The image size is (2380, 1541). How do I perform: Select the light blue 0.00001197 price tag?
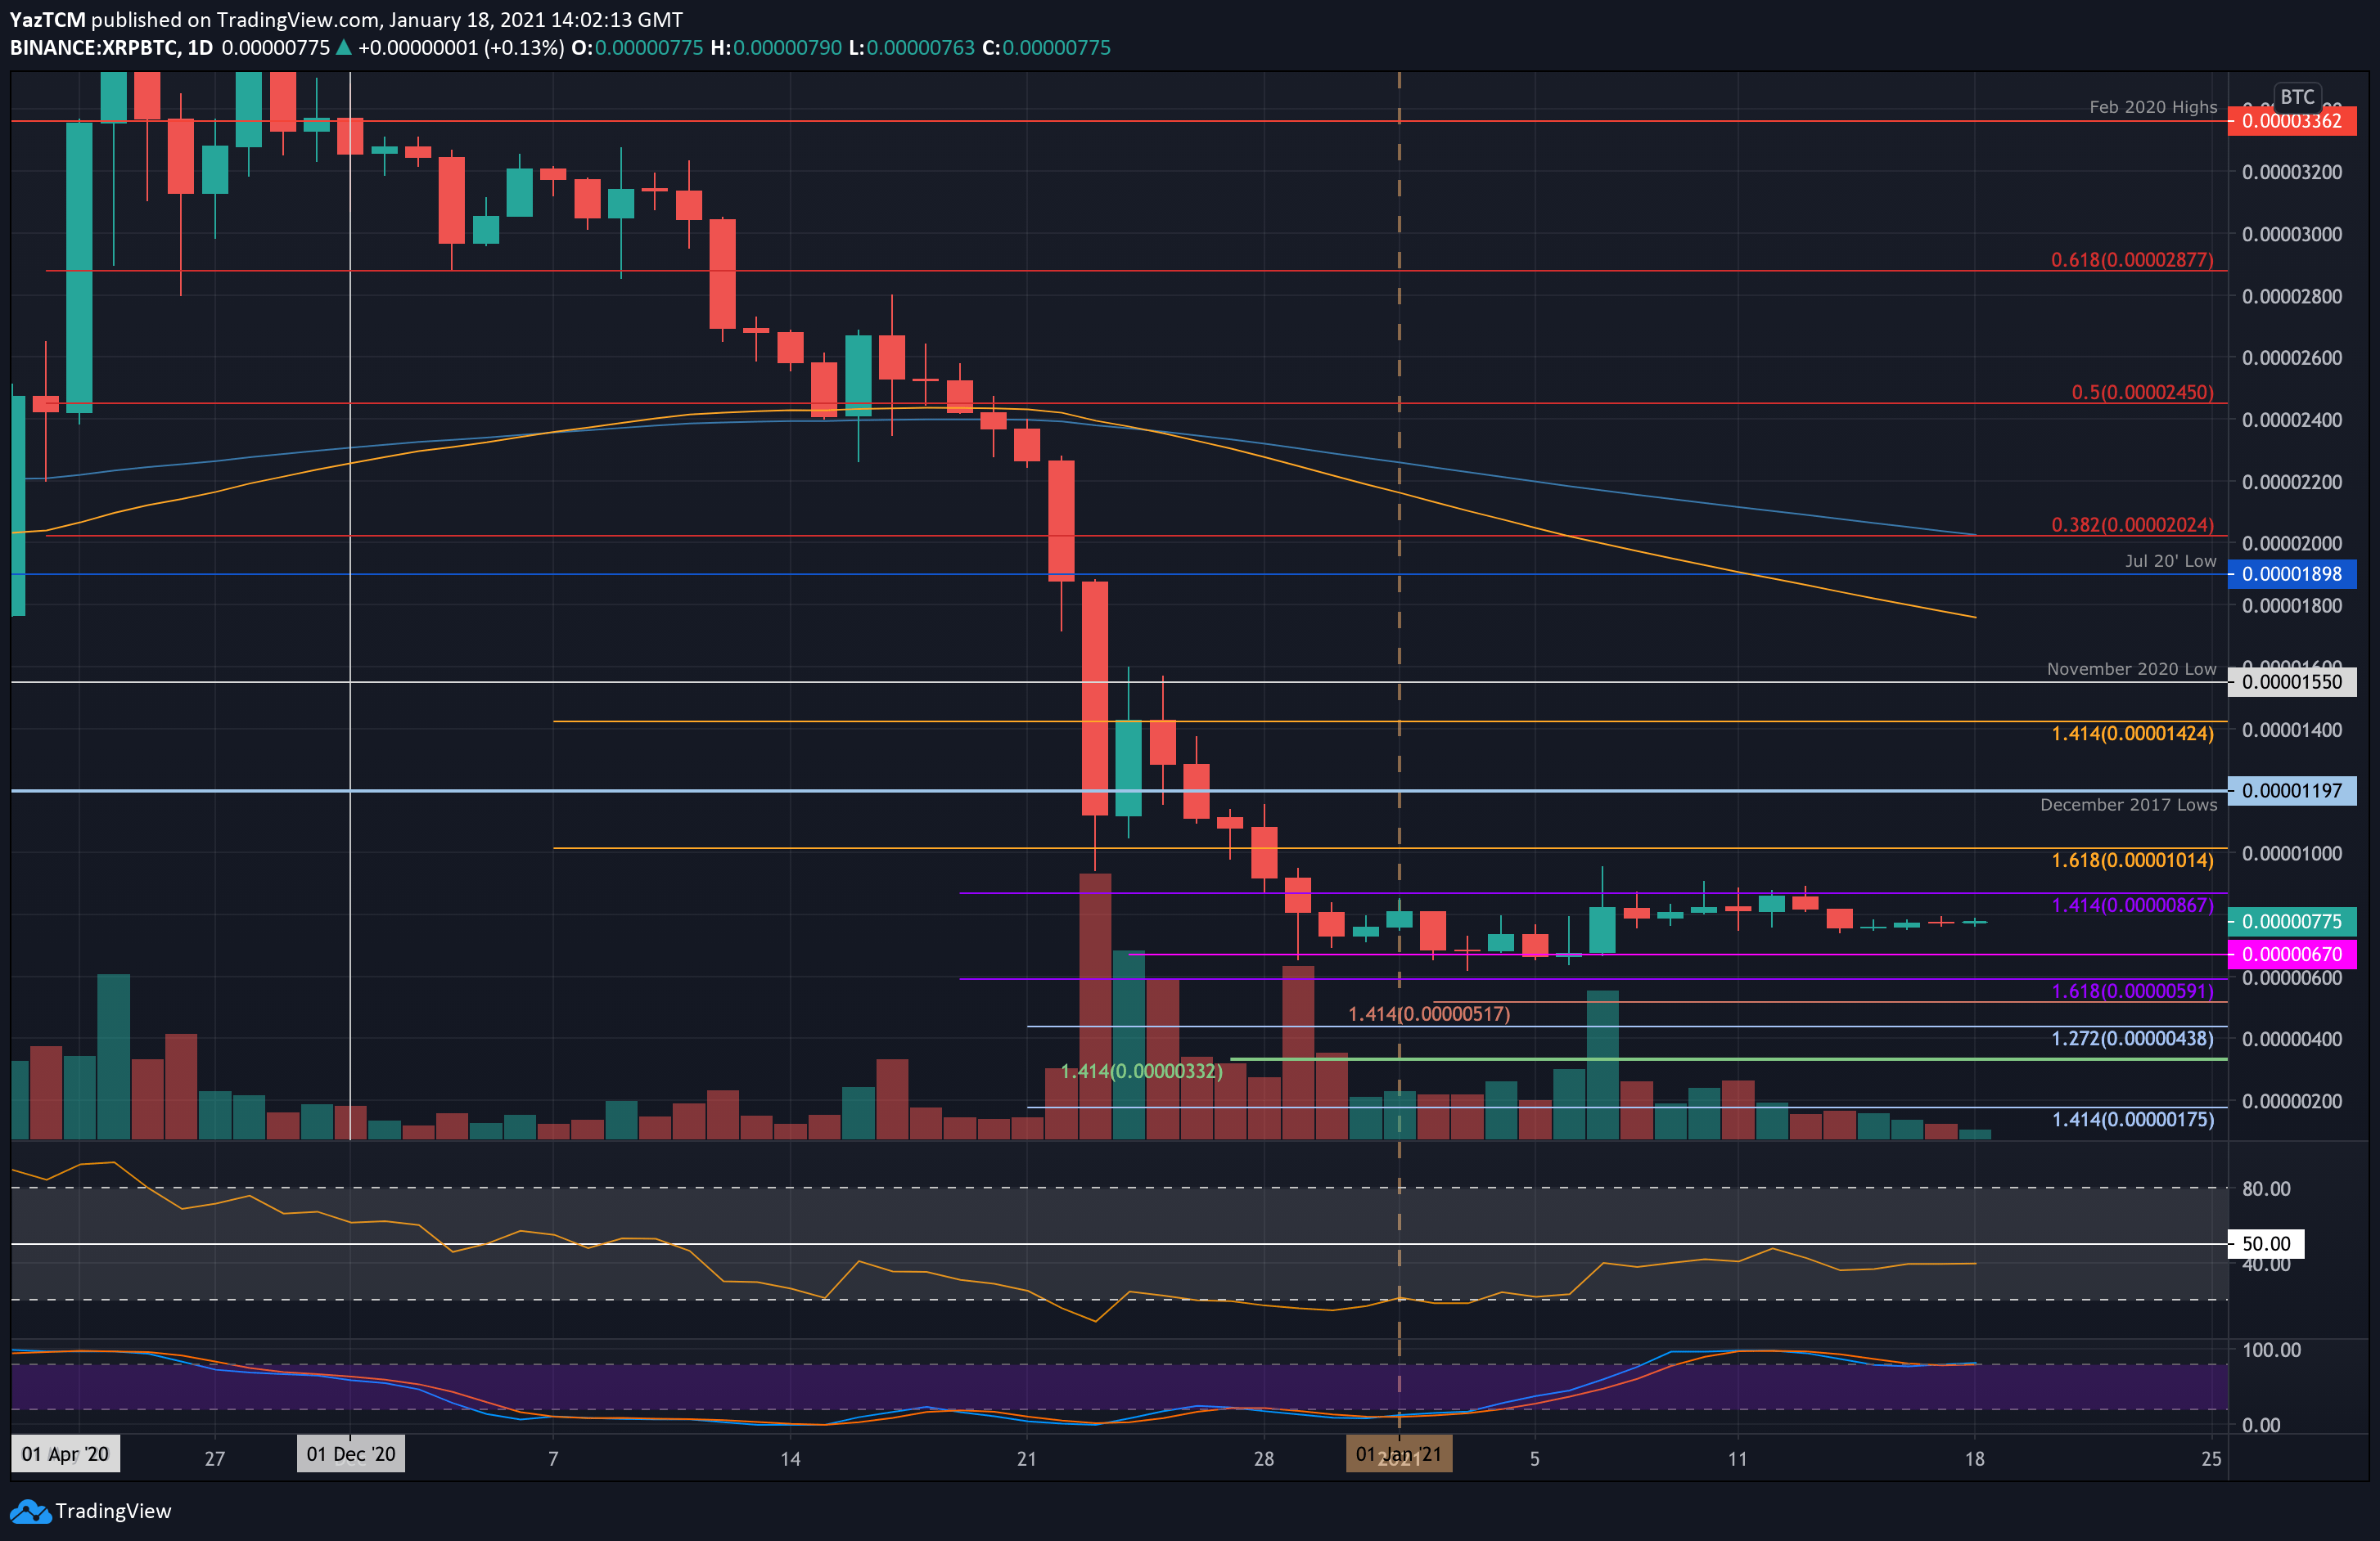(2292, 790)
